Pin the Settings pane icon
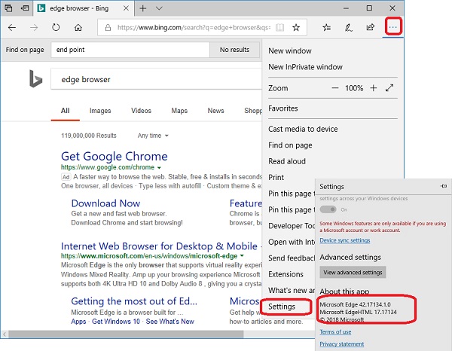 [x=444, y=186]
